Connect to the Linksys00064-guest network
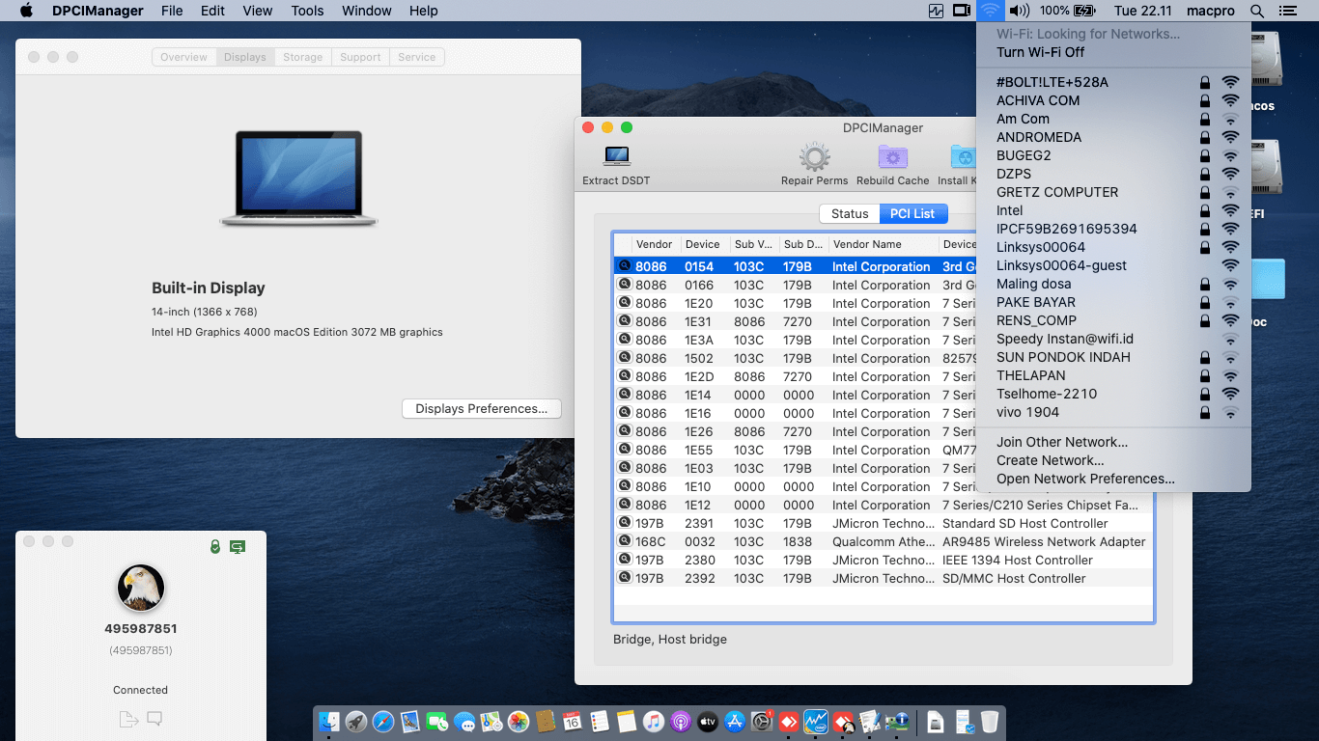This screenshot has height=741, width=1319. pos(1113,265)
